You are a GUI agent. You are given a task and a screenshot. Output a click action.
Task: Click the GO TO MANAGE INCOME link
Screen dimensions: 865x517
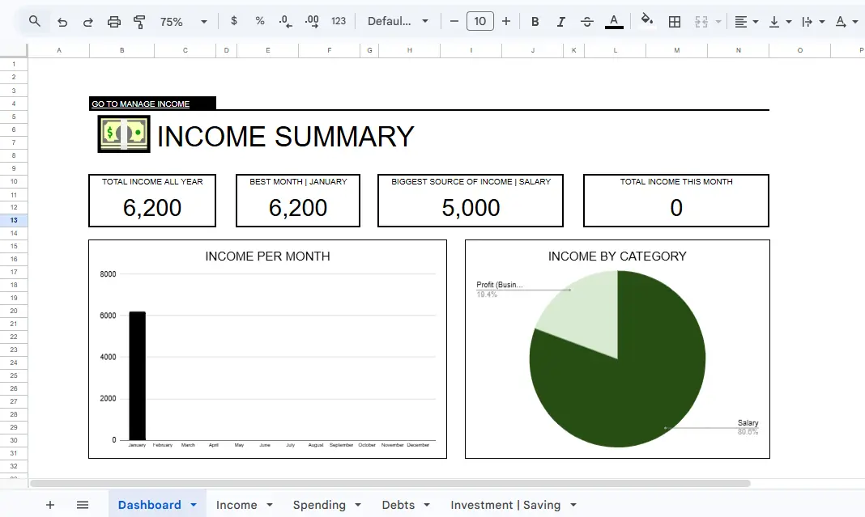[x=139, y=104]
